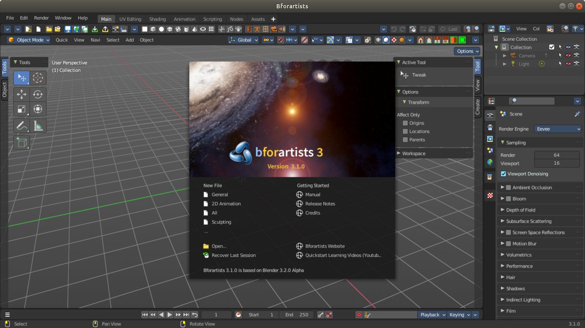585x328 pixels.
Task: Select the Rotate tool
Action: pyautogui.click(x=38, y=95)
